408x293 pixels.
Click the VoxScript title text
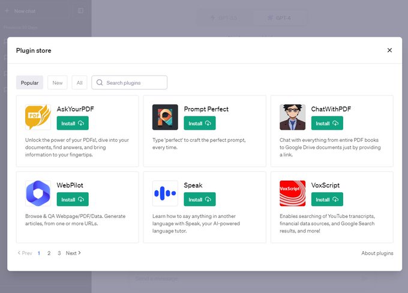click(x=325, y=185)
